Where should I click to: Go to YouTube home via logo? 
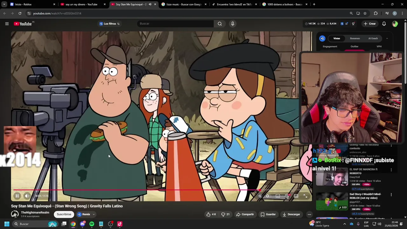[x=23, y=24]
